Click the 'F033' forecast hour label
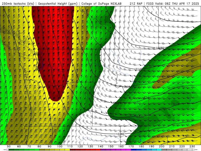The width and height of the screenshot is (201, 151). (x=150, y=4)
